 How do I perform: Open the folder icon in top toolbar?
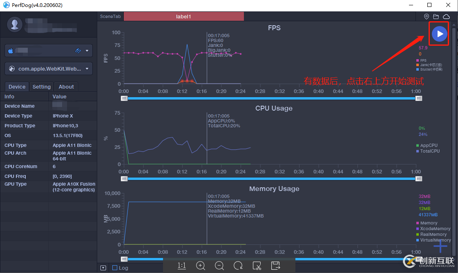[436, 16]
